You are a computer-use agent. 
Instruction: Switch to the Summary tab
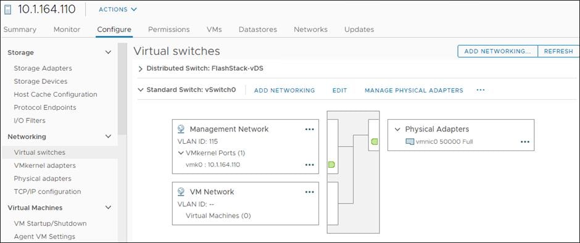20,30
